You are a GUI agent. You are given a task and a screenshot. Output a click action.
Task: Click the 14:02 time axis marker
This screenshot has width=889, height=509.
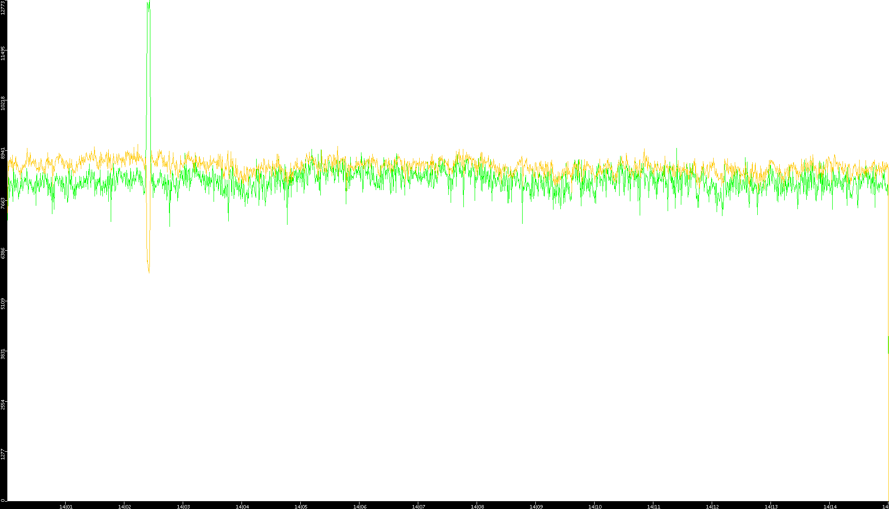(x=124, y=507)
